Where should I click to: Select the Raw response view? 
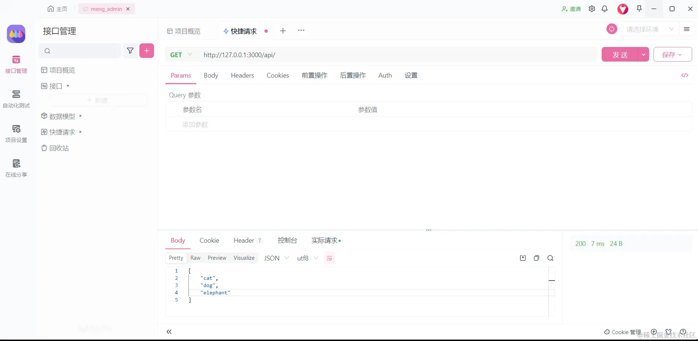[196, 258]
